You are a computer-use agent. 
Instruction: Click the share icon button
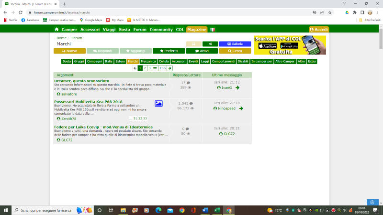[210, 43]
